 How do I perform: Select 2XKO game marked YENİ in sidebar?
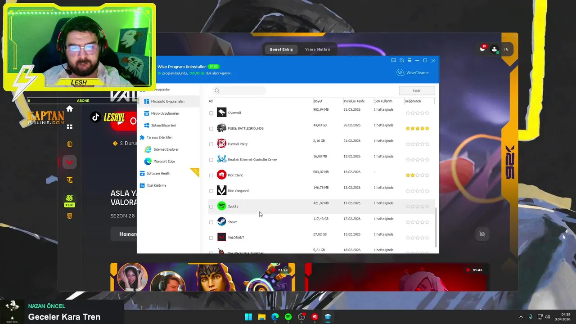coord(69,201)
